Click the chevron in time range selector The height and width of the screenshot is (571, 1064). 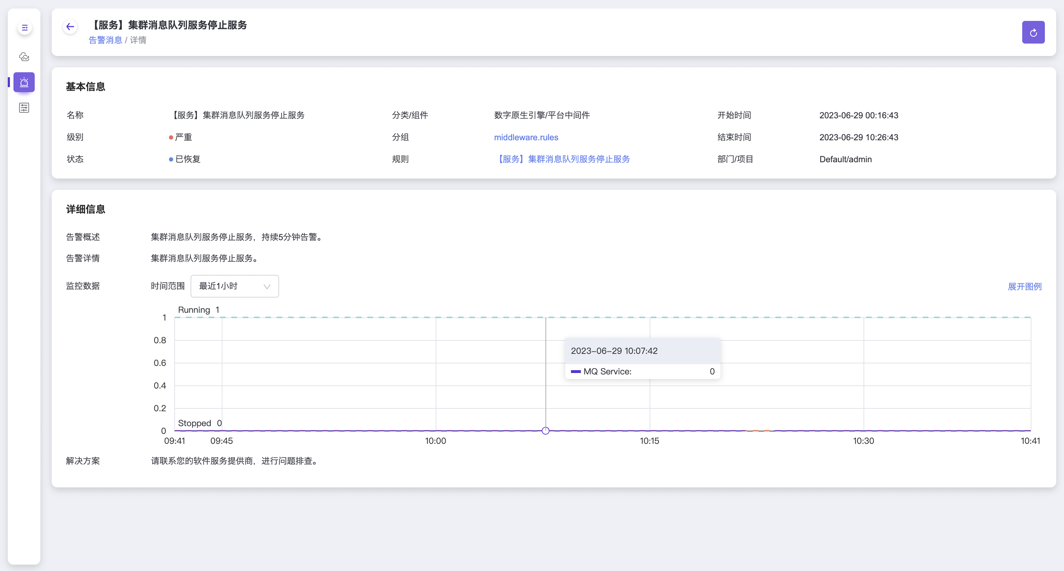[267, 286]
